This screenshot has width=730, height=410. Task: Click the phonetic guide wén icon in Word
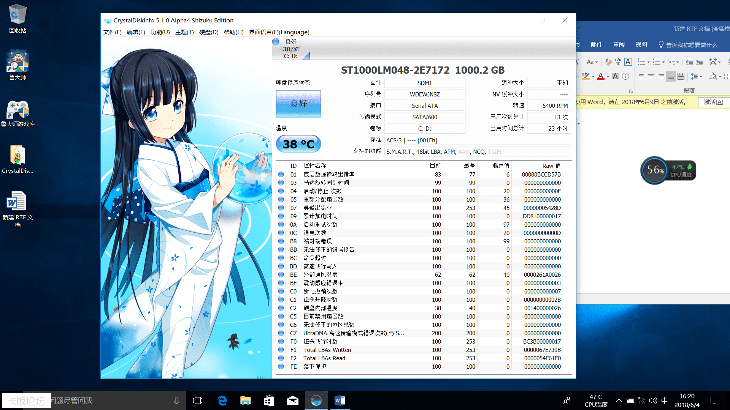coord(618,62)
